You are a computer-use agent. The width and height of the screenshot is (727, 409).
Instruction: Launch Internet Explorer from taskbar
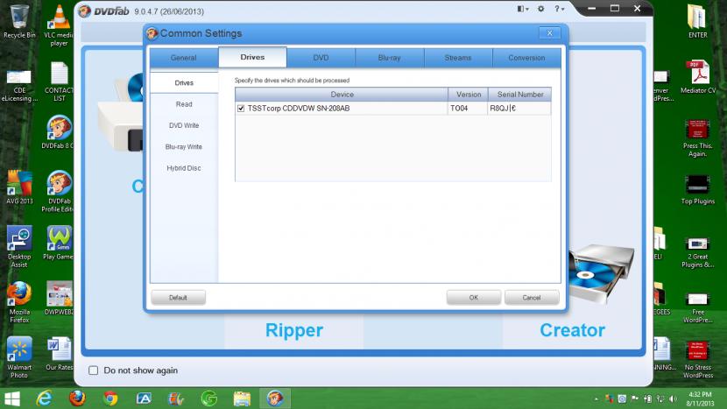(x=44, y=398)
